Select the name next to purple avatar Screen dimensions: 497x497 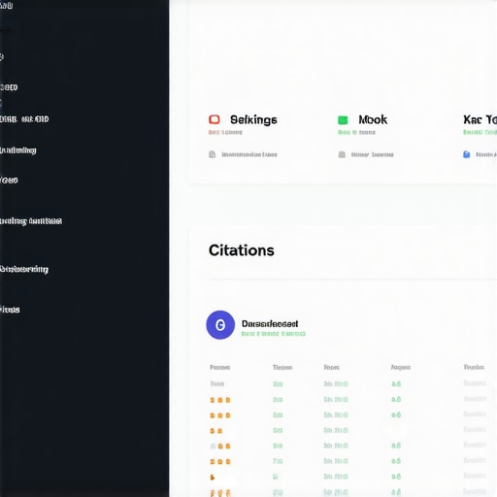[270, 323]
